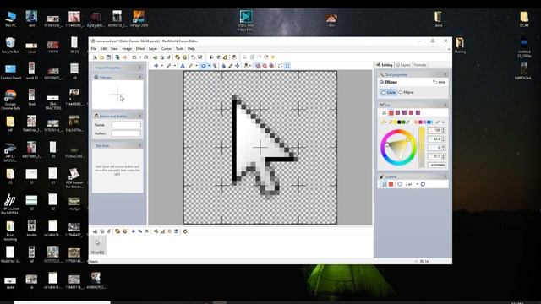Select the Flood fill droplet tool
Viewport: 541px width, 304px height.
point(223,66)
